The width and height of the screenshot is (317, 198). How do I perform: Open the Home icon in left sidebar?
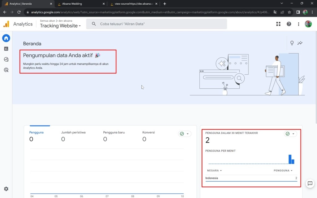[6, 38]
